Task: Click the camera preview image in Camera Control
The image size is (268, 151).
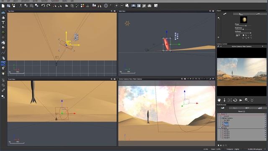Action: [x=242, y=72]
